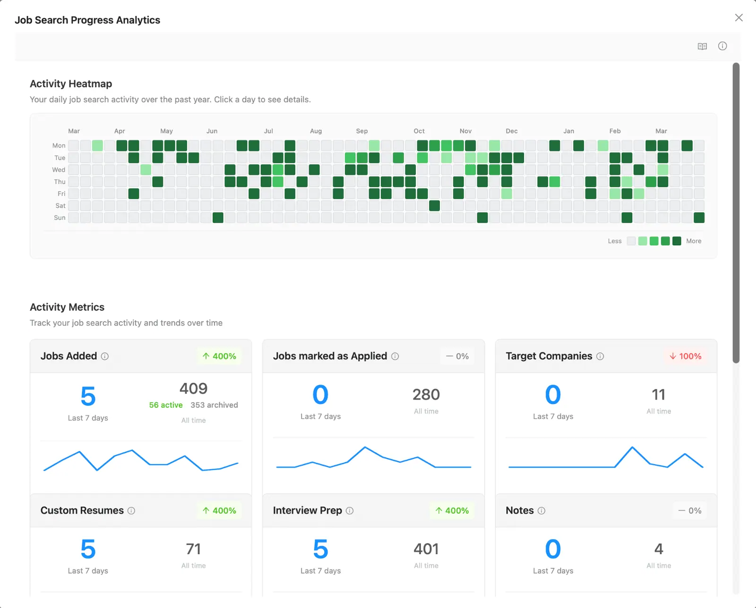Click the Jobs Added sparkline chart

pos(141,461)
